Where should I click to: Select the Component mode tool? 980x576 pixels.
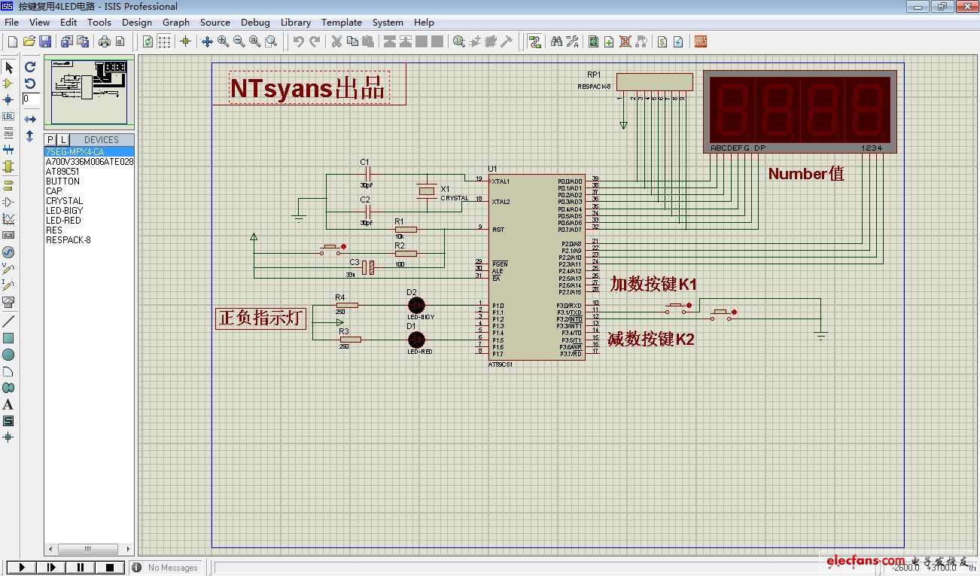point(8,83)
